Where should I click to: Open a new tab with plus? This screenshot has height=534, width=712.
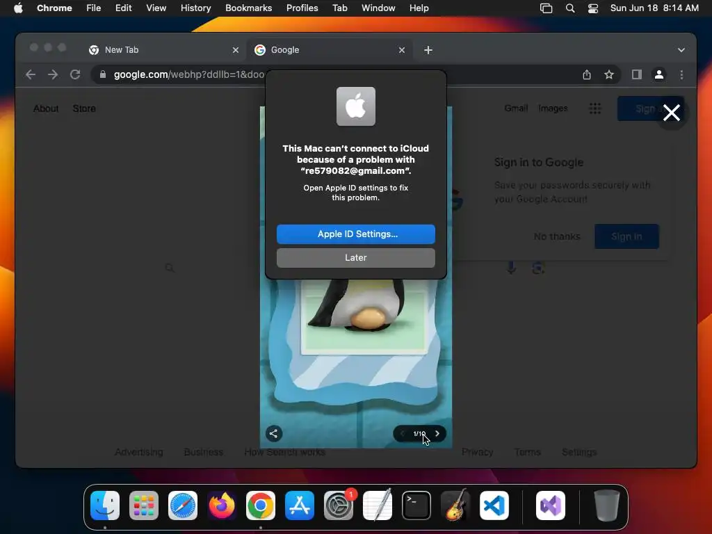pyautogui.click(x=428, y=50)
